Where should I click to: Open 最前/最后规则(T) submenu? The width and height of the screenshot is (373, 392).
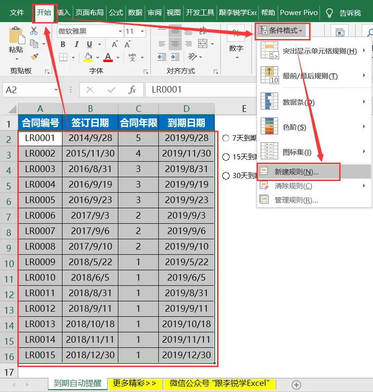314,76
